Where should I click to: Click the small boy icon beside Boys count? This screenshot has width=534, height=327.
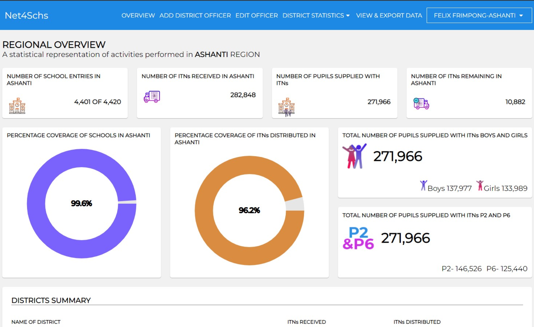423,185
